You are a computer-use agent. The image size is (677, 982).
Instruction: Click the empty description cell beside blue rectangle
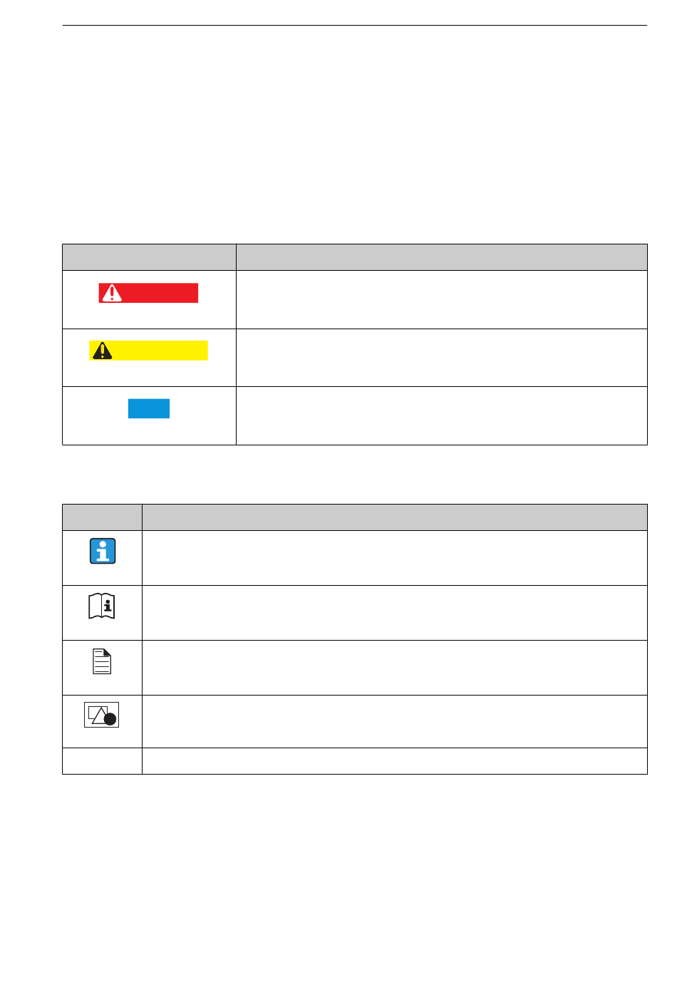coord(442,415)
